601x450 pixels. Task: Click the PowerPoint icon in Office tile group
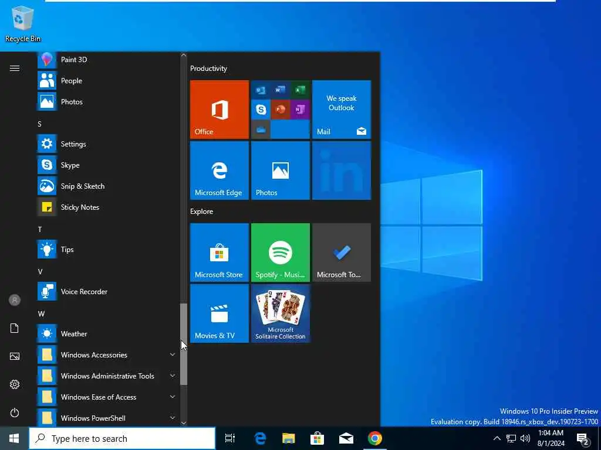281,110
